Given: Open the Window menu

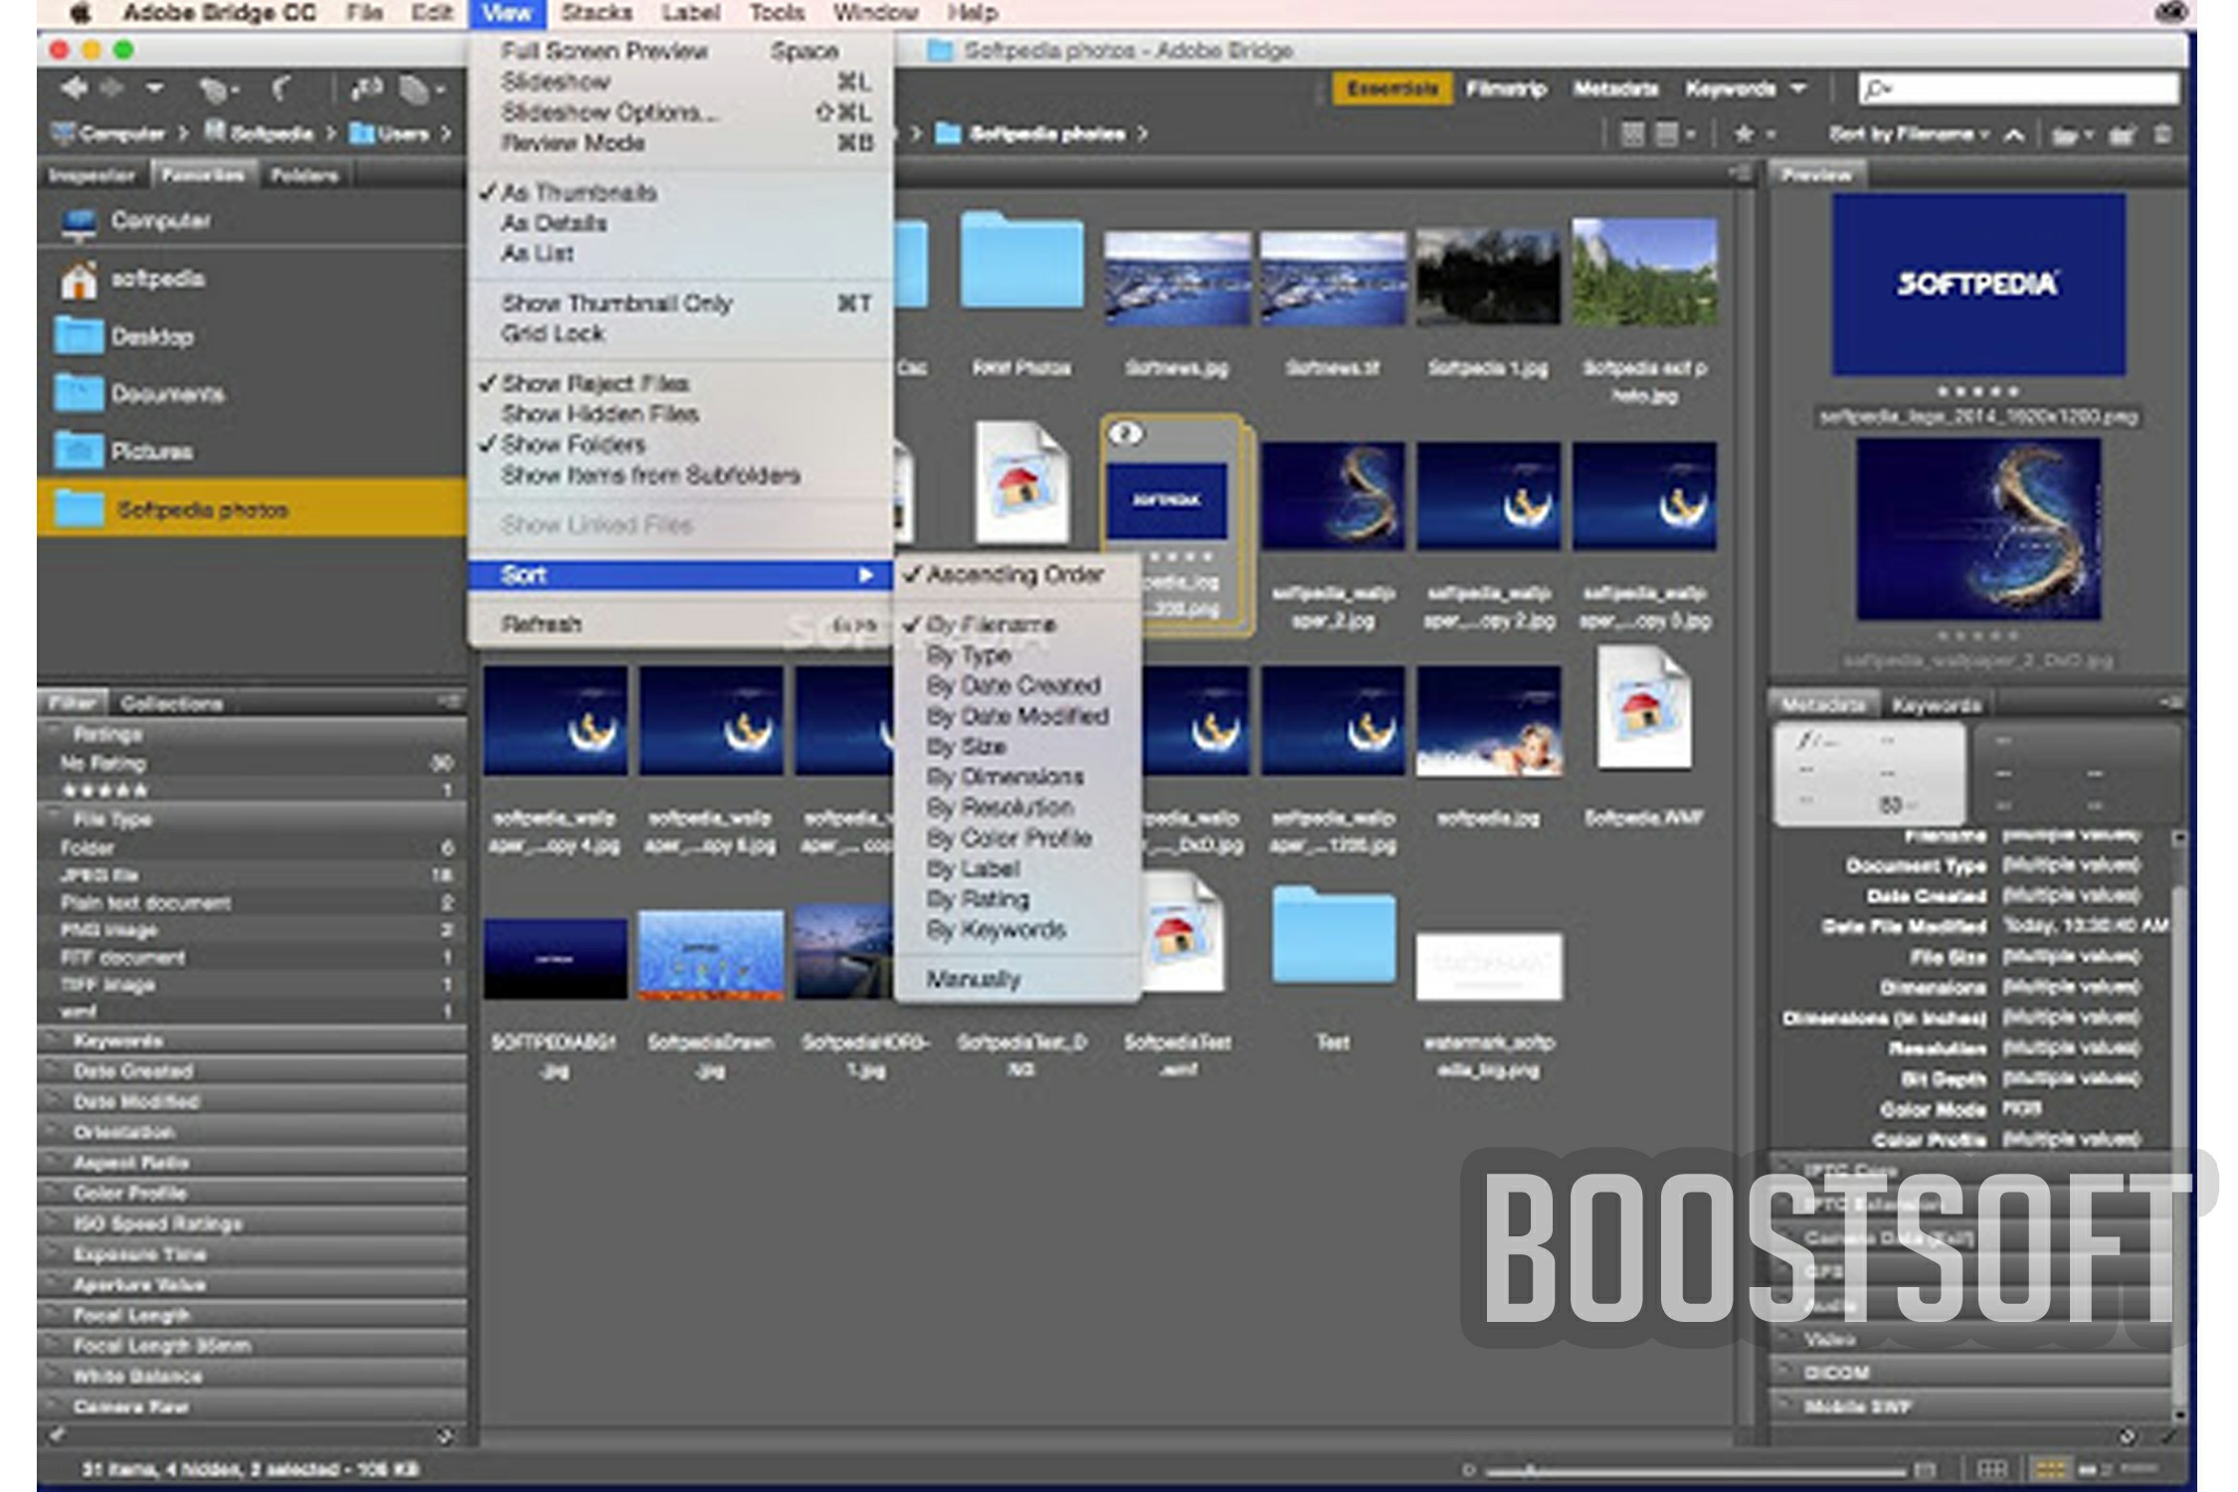Looking at the screenshot, I should pos(875,13).
